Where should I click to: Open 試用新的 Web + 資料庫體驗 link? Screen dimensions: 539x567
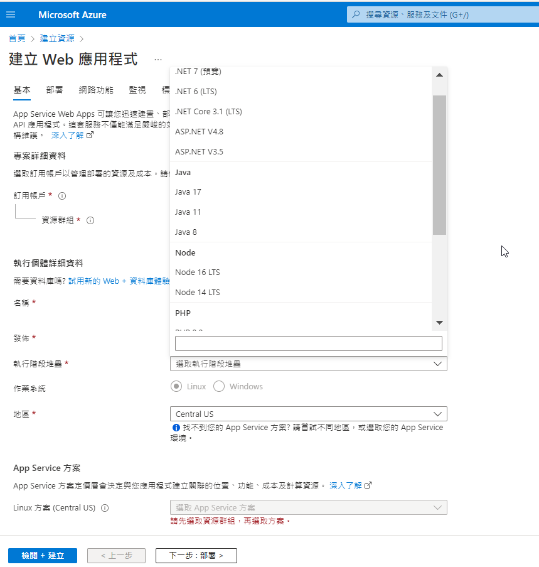click(119, 281)
